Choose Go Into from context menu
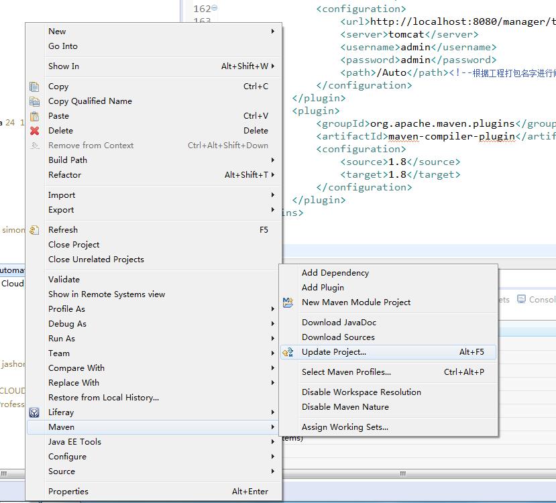This screenshot has height=503, width=556. click(154, 46)
